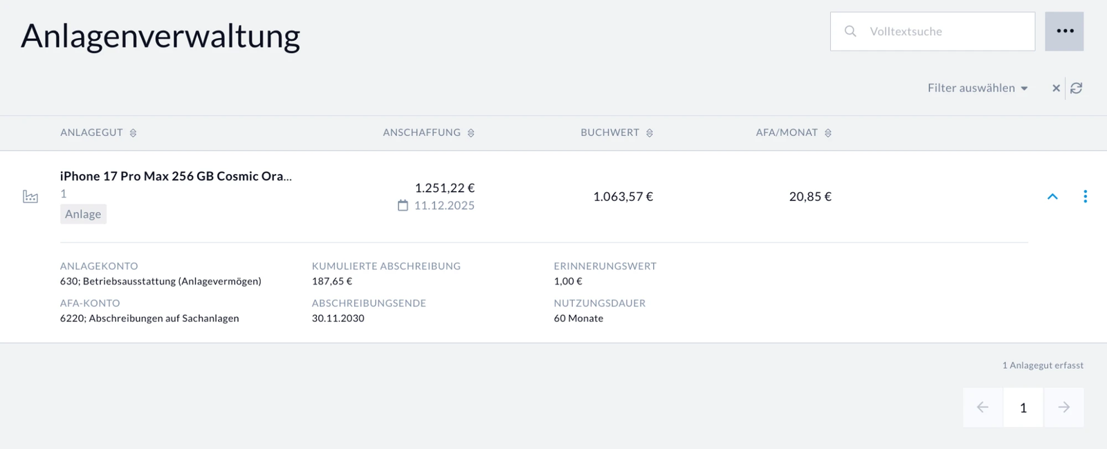Sort by AfA/Monat column
This screenshot has height=449, width=1107.
coord(828,133)
